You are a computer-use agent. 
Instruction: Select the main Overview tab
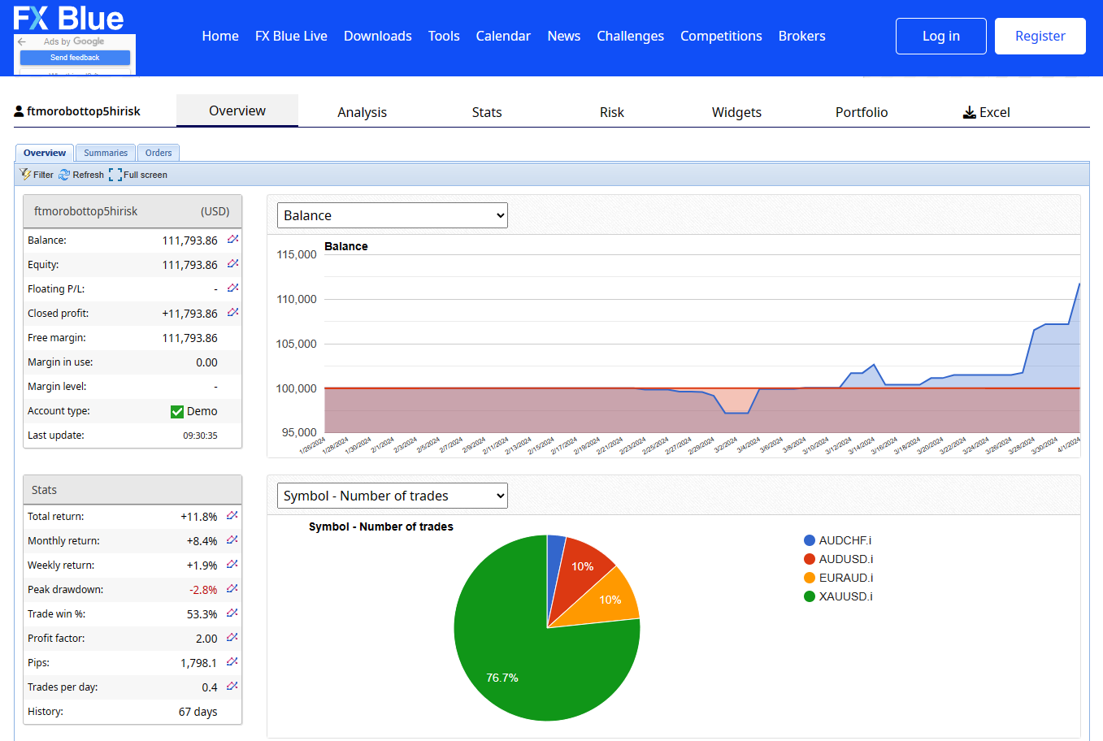[x=237, y=110]
